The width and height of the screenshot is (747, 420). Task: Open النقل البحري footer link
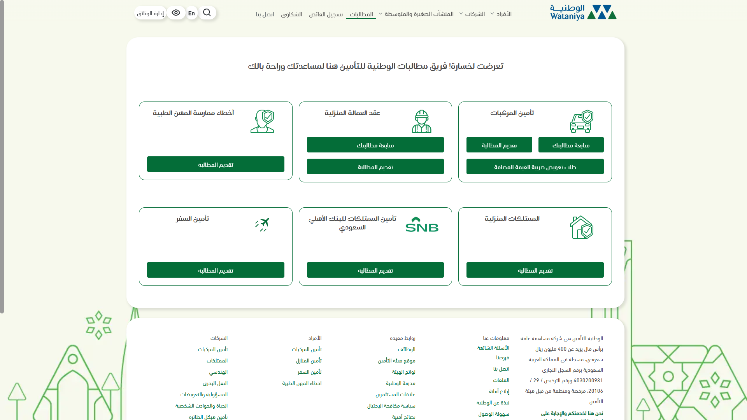(215, 383)
